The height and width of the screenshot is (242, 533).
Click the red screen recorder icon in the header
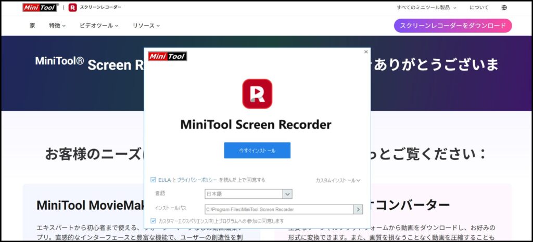pos(73,7)
